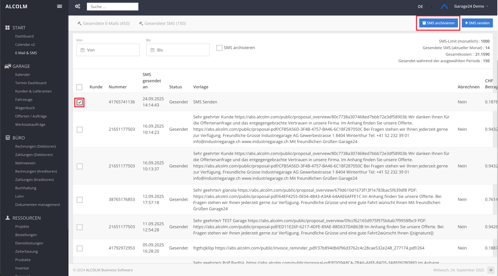Screen dimensions: 498x276
Task: Expand the RESSOURCEN sidebar section
Action: tap(26, 218)
